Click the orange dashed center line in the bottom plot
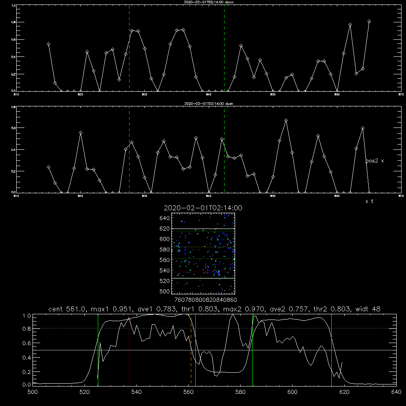The height and width of the screenshot is (406, 406). (191, 350)
